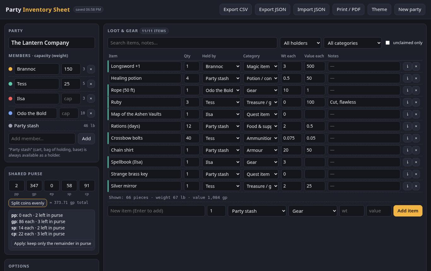431x271 pixels.
Task: Start a New party
Action: 410,9
